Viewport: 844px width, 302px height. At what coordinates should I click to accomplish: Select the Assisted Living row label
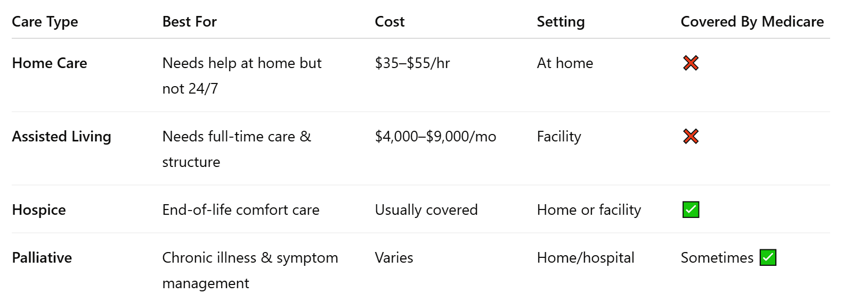click(61, 137)
